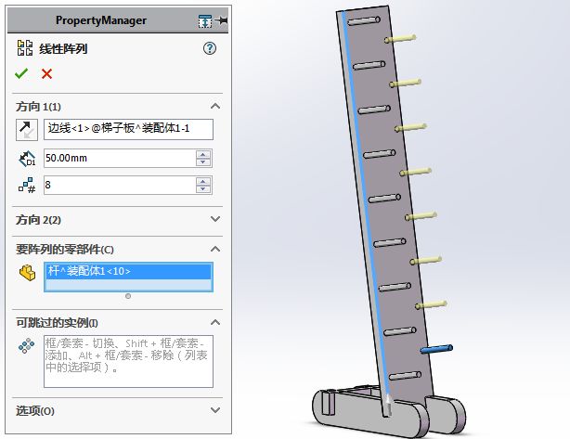The image size is (570, 439).
Task: Click the instances-to-skip icon
Action: (27, 346)
